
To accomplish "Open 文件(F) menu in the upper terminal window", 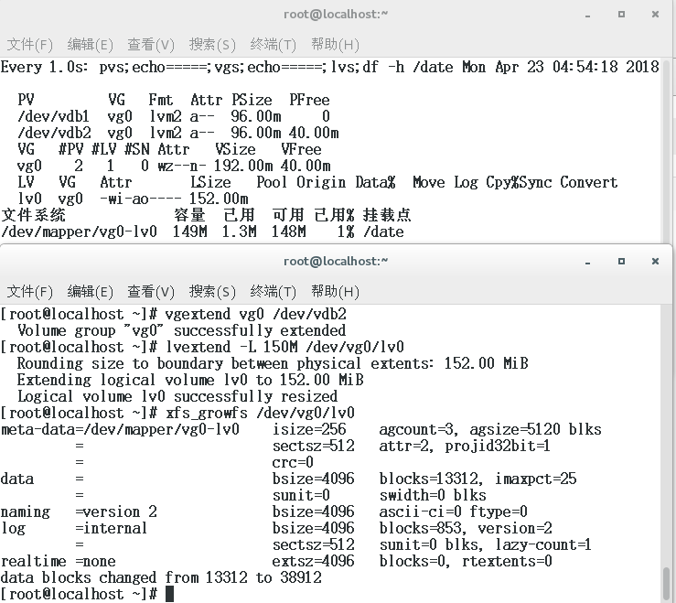I will [x=30, y=45].
